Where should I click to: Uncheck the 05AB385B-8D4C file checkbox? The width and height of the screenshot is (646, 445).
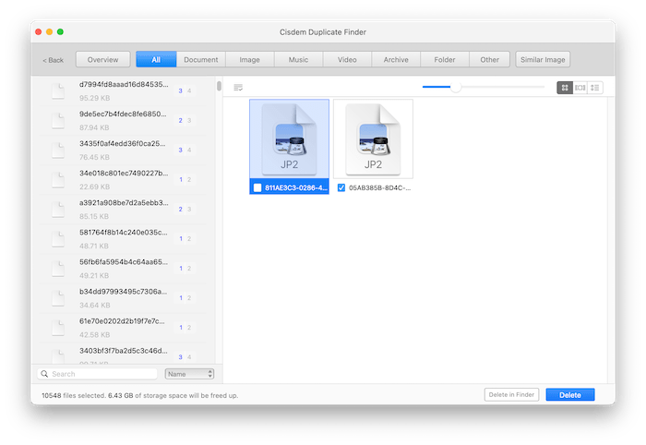pos(341,187)
